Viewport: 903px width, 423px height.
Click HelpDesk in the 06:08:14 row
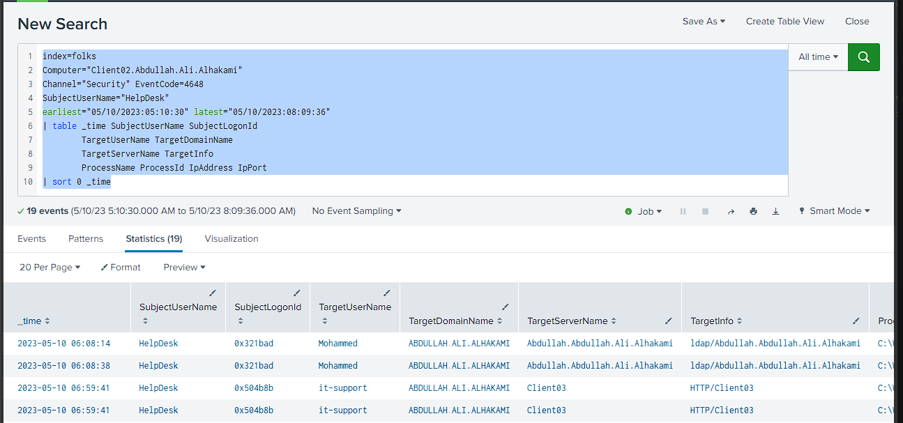pyautogui.click(x=158, y=344)
